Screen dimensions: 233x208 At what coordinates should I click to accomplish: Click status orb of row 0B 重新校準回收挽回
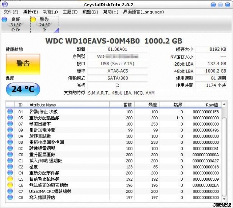click(10, 142)
